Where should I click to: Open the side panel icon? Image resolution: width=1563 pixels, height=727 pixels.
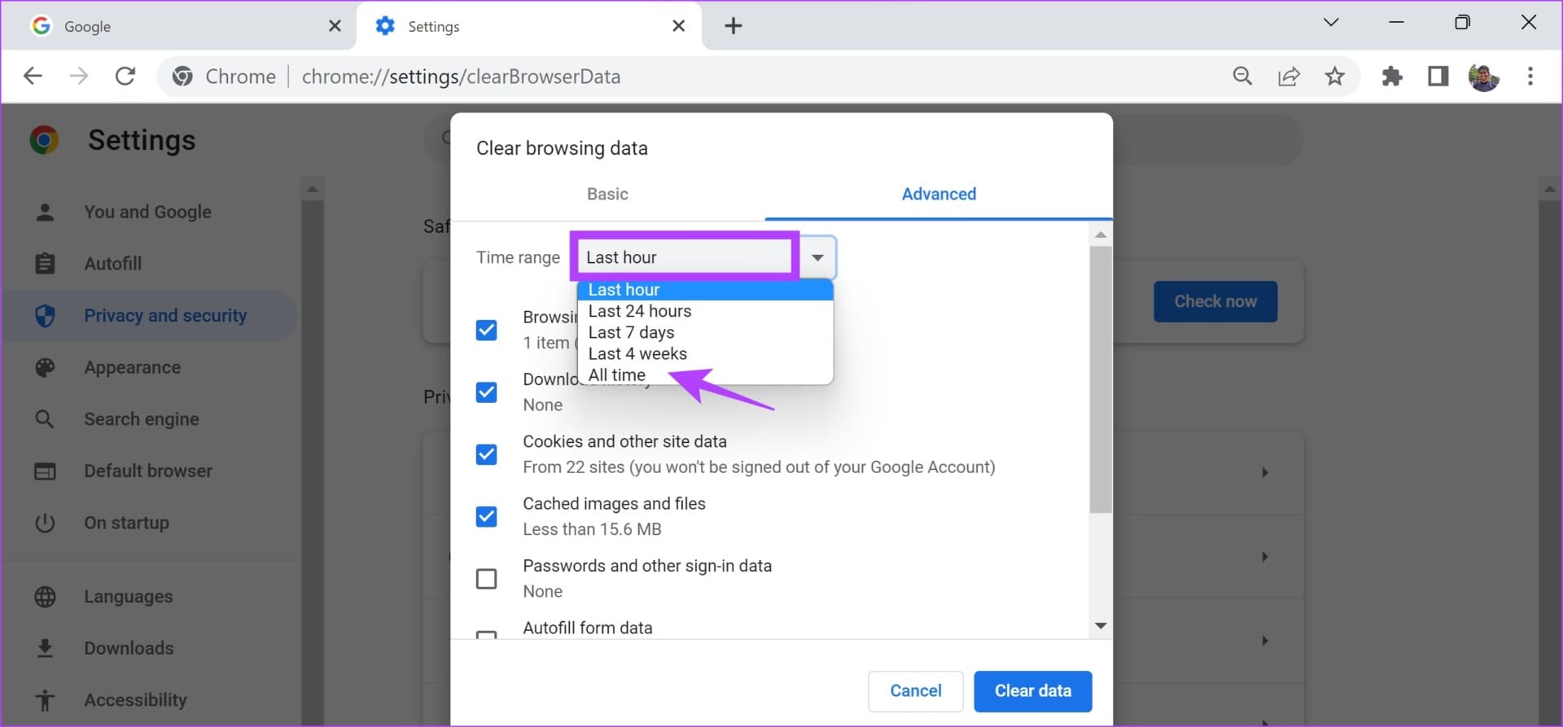[1438, 77]
